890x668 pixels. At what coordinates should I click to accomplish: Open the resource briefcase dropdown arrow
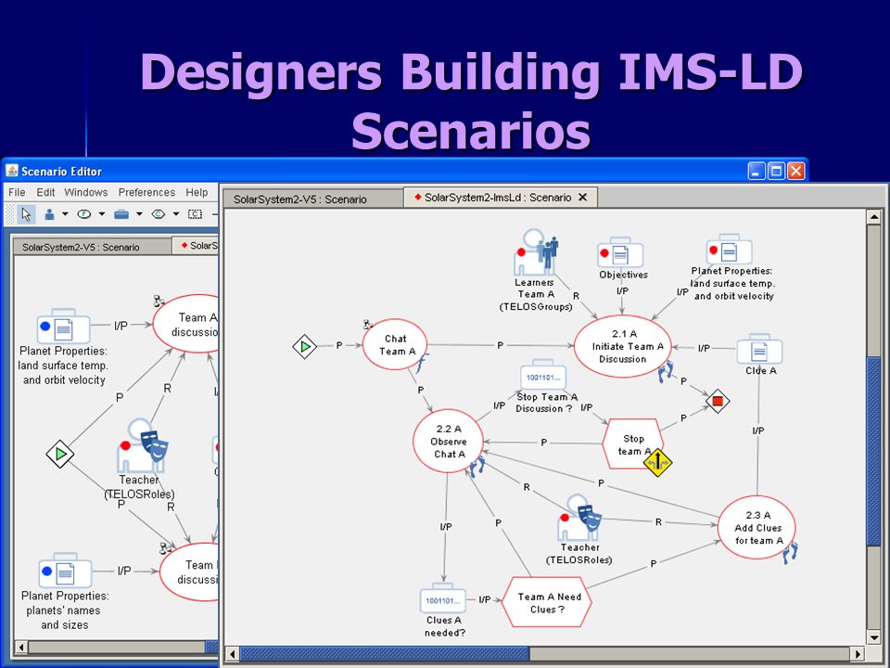(139, 214)
